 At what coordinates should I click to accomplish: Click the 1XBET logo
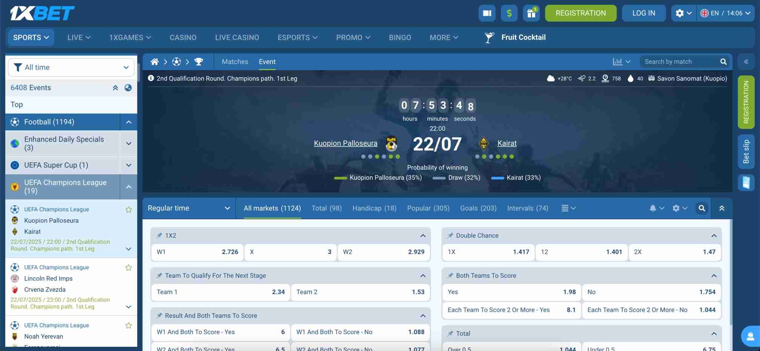point(42,13)
